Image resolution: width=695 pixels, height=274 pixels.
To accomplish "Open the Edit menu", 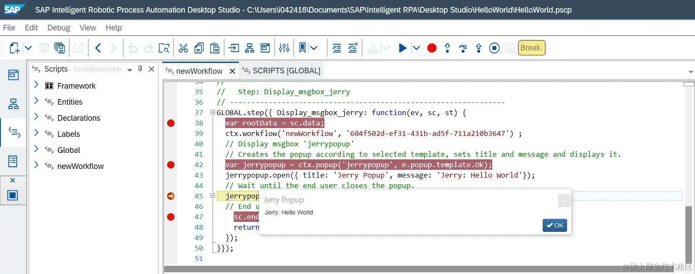I will pyautogui.click(x=31, y=28).
